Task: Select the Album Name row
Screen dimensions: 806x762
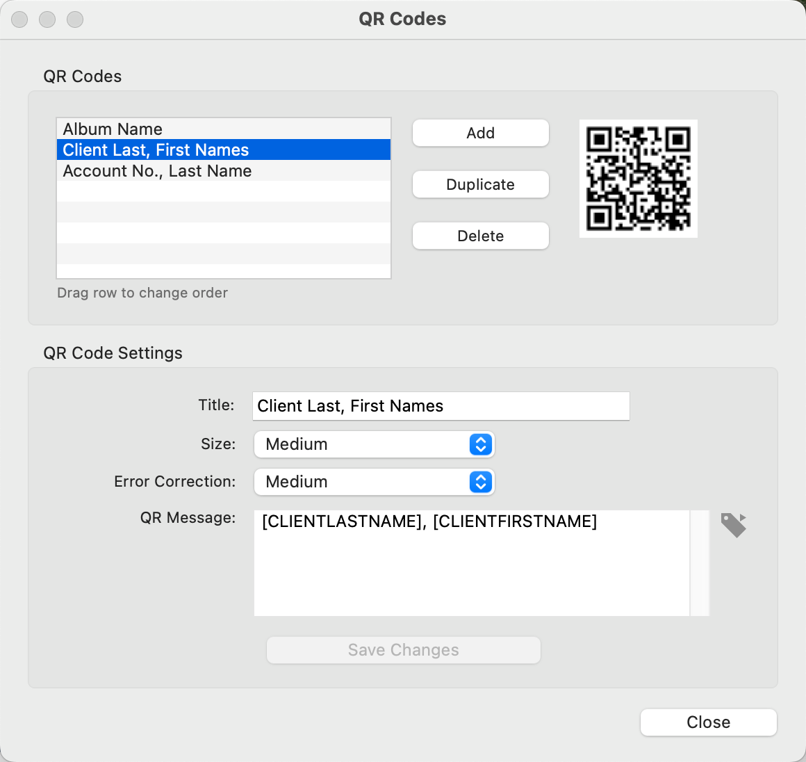Action: point(223,129)
